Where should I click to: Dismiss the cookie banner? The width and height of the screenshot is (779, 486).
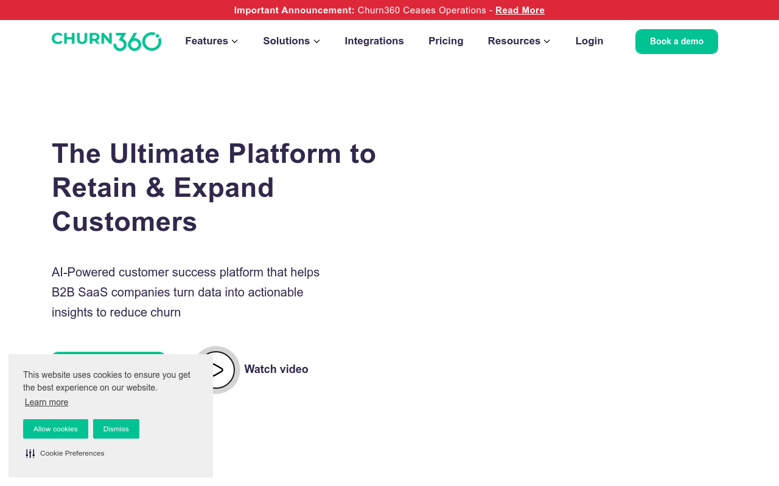(x=116, y=429)
